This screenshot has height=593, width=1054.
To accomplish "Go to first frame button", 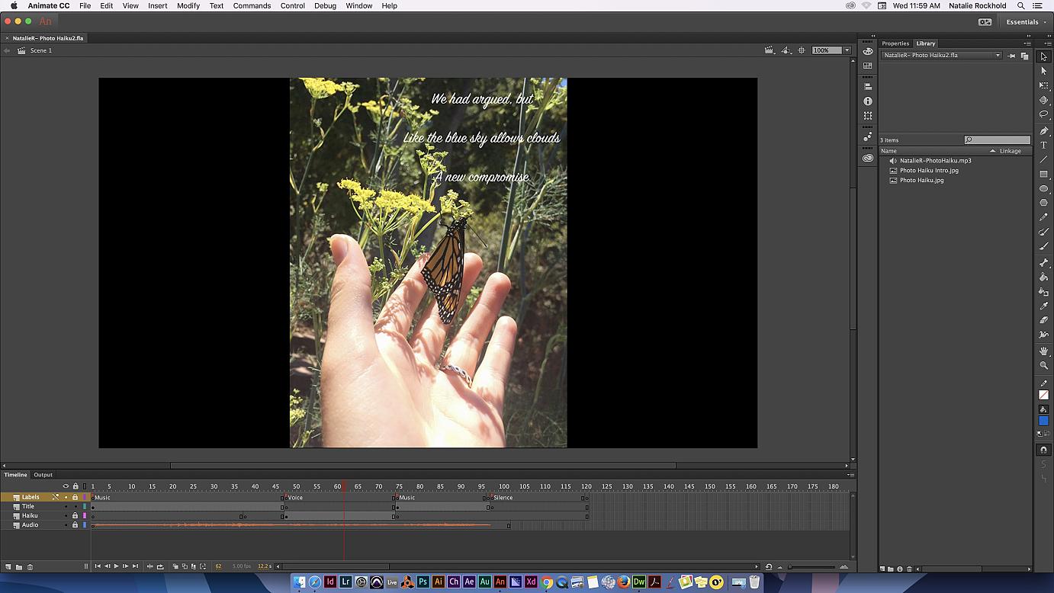I will click(98, 566).
